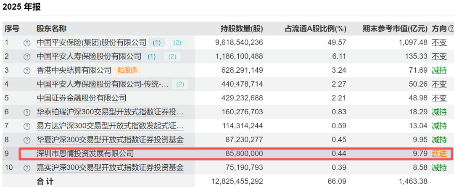The width and height of the screenshot is (454, 187).
Task: Open shareholder link 华泰柏瑞沪深300交易型开放式指数
Action: [x=110, y=112]
